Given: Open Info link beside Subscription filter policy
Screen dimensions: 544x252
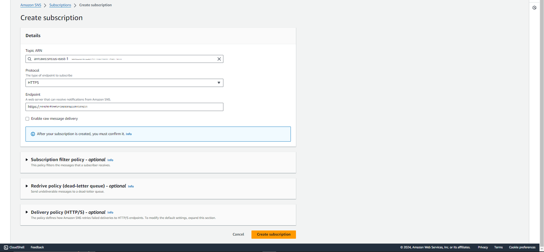Looking at the screenshot, I should tap(110, 160).
